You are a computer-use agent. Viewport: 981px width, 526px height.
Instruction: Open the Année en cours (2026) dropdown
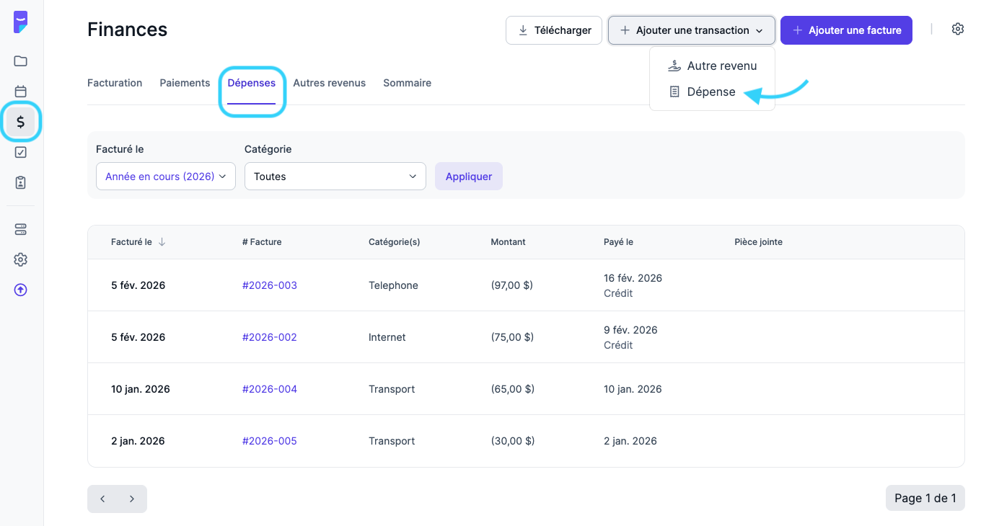pos(166,177)
